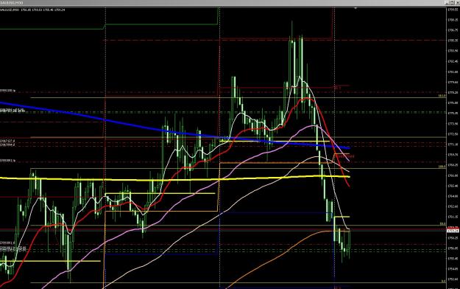Click the symbol and OHLC header text
The width and height of the screenshot is (460, 289).
pos(32,10)
